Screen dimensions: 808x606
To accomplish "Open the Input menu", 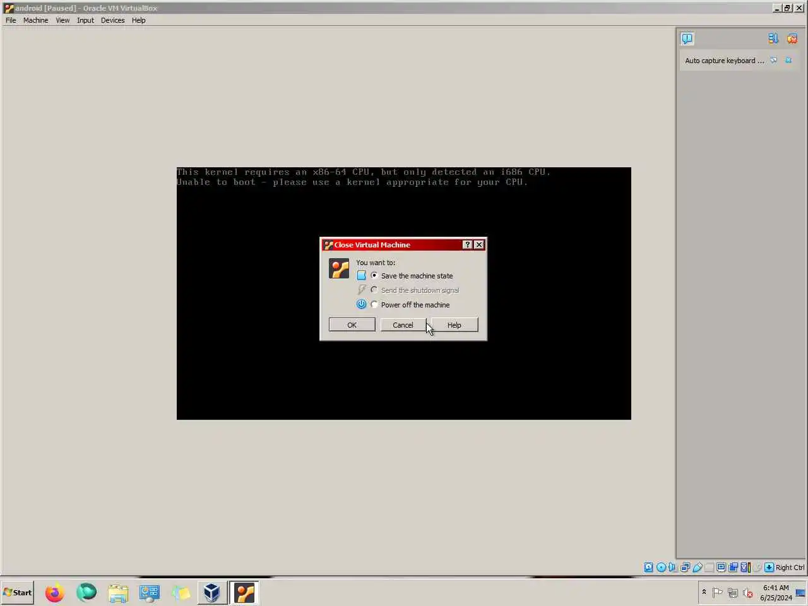I will coord(85,20).
